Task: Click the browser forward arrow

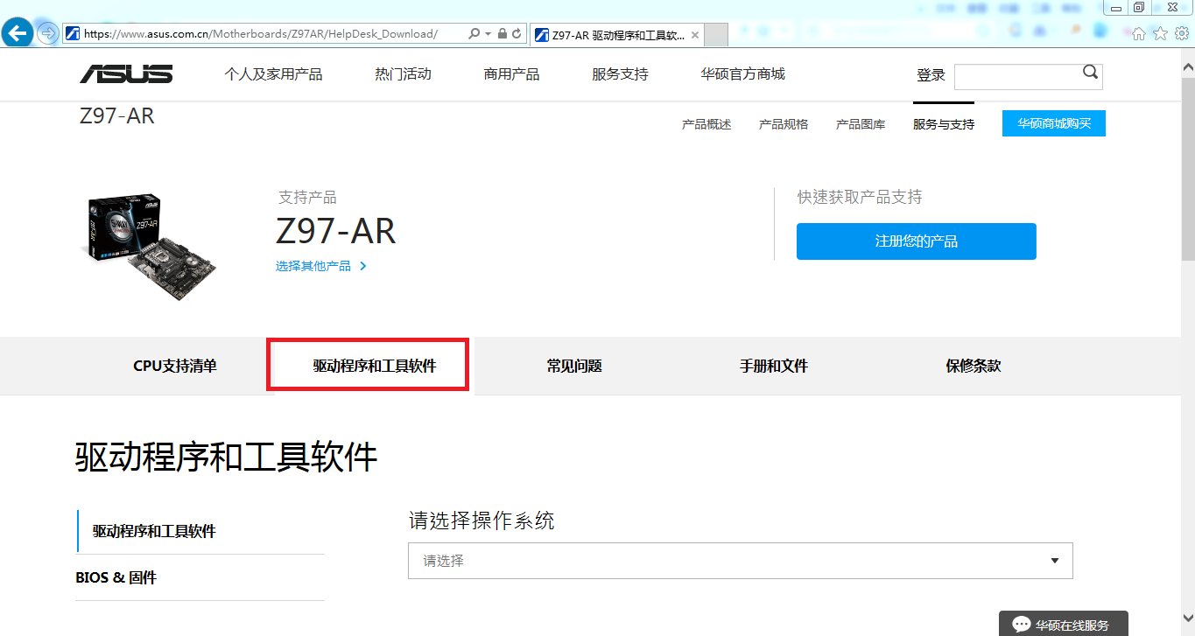Action: (x=48, y=33)
